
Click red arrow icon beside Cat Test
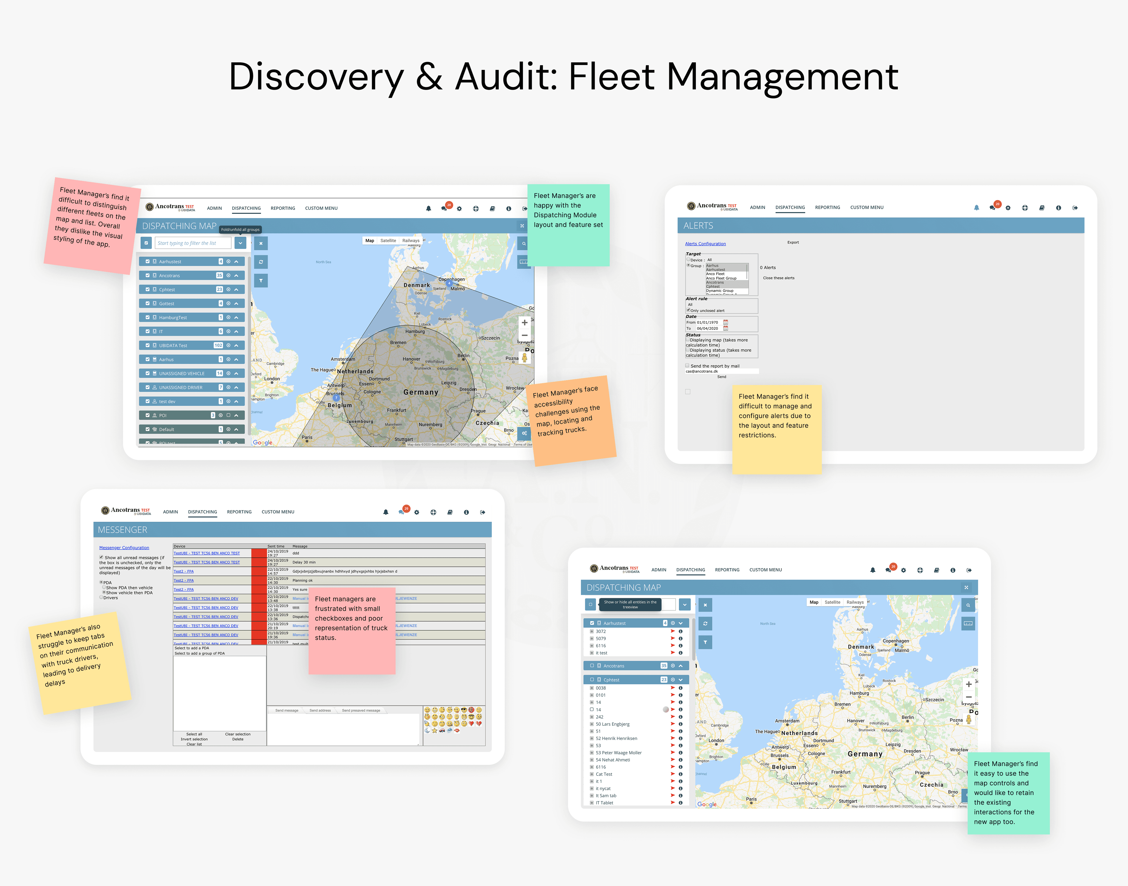pos(673,774)
